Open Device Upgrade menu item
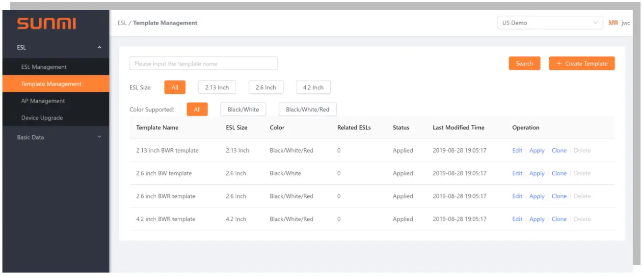 [42, 118]
